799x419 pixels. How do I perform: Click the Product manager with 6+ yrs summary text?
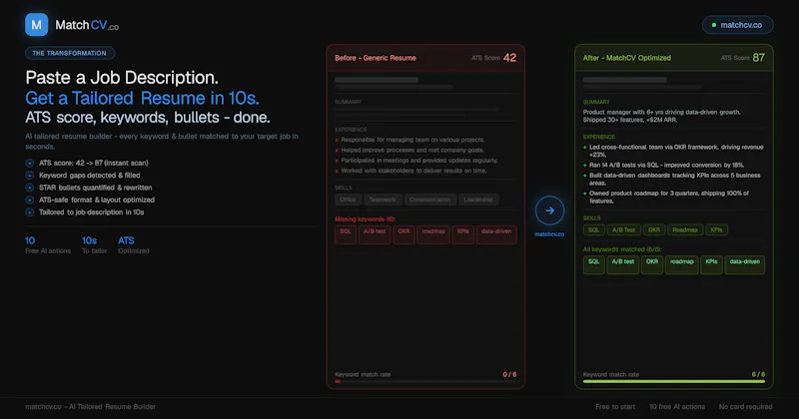[661, 116]
